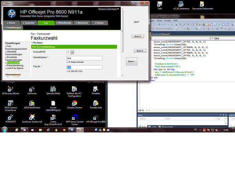Click Button3 on Form1

[x=138, y=36]
